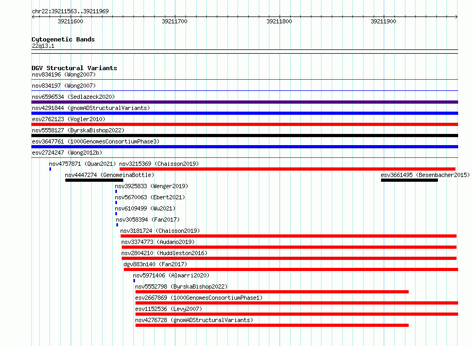Select the black nsv4447274 variant bar

[x=95, y=180]
